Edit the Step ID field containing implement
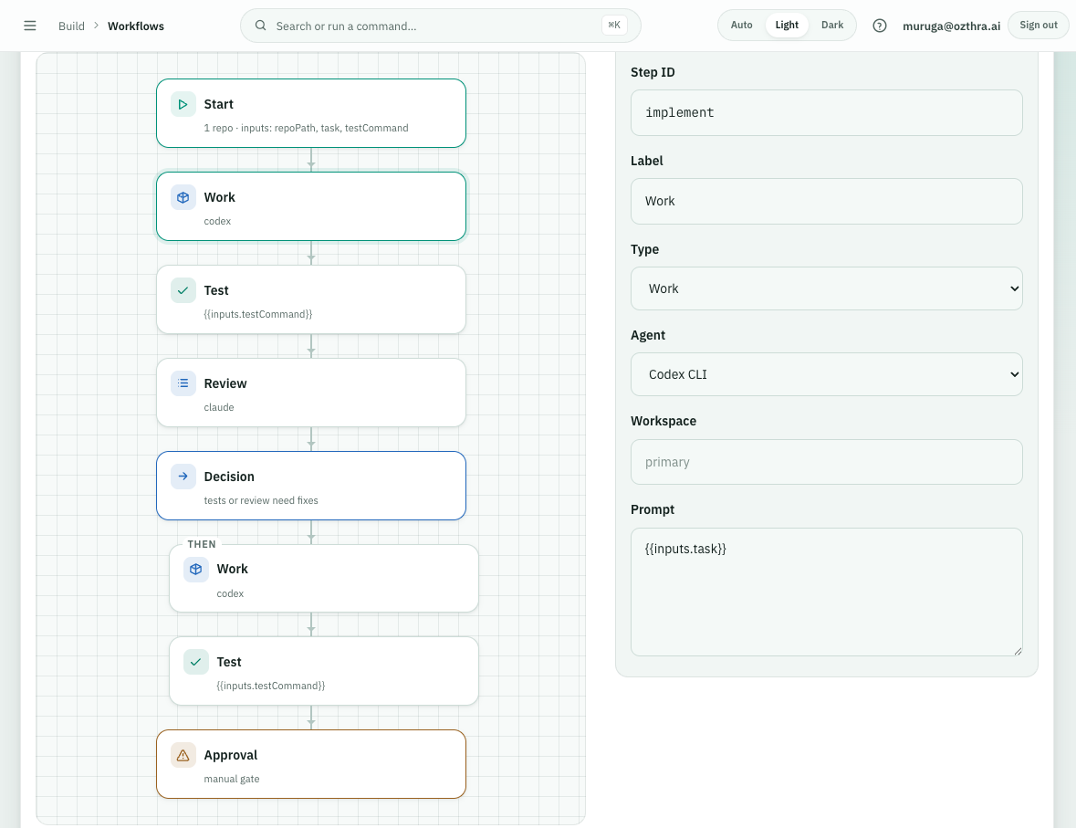The image size is (1076, 828). [x=826, y=112]
